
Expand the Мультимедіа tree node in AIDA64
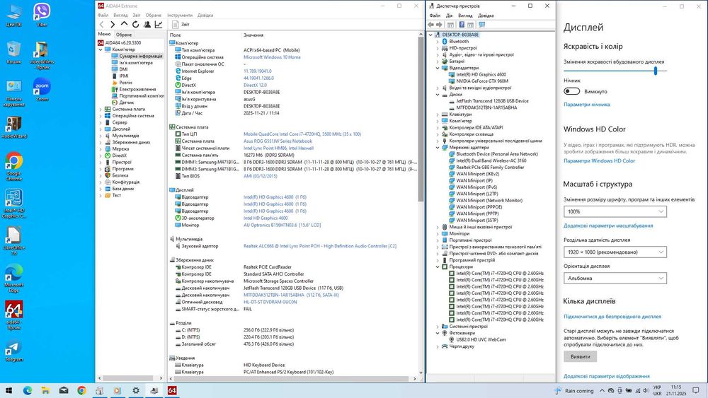point(101,136)
